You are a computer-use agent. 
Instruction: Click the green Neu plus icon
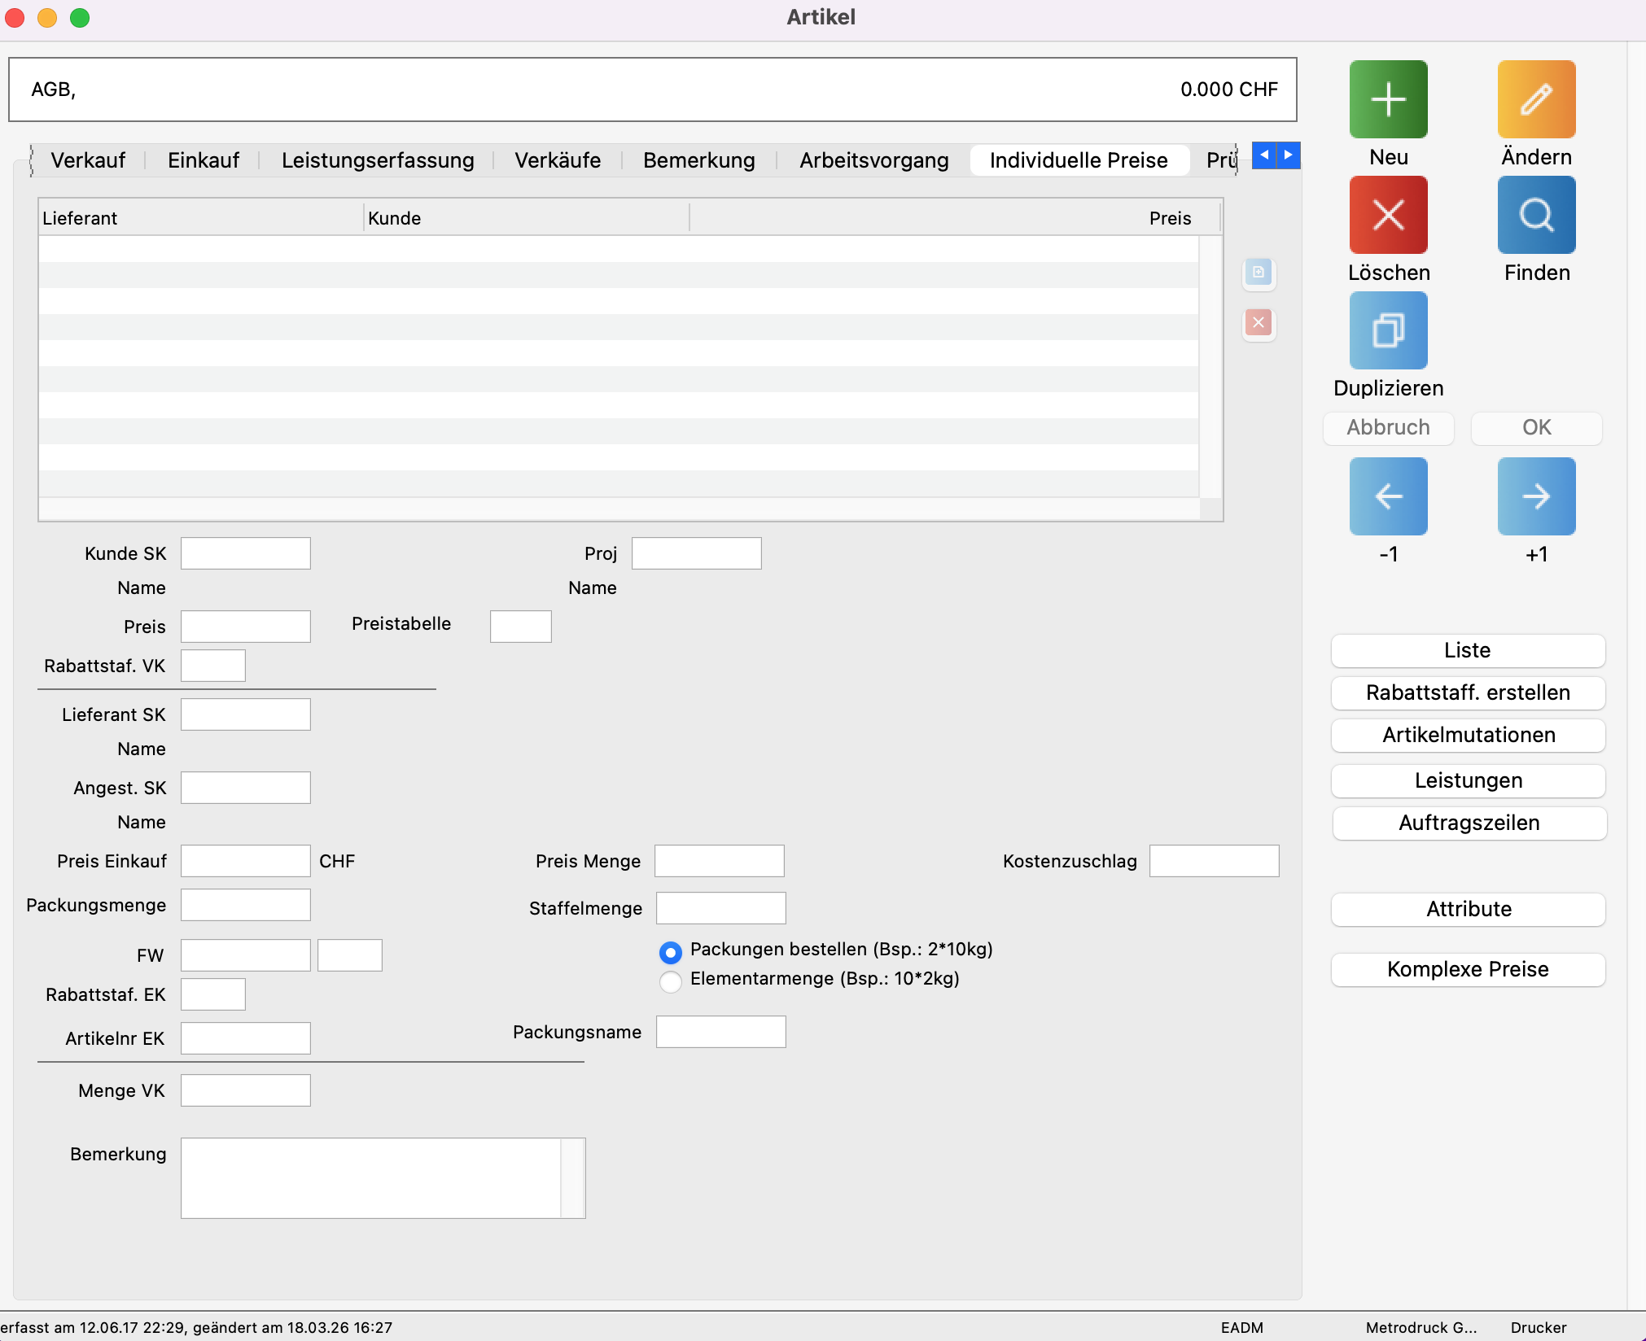[x=1388, y=99]
